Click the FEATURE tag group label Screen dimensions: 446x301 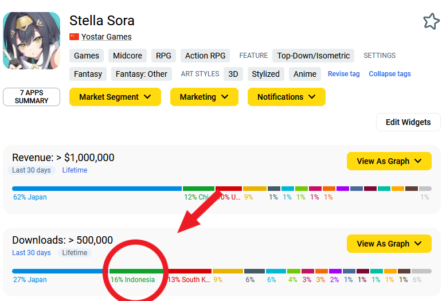coord(253,56)
